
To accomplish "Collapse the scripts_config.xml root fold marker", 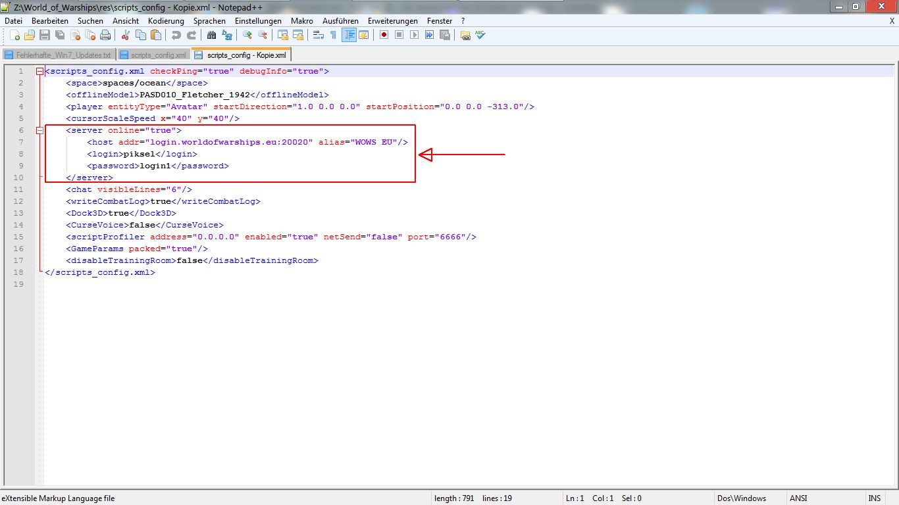I will [40, 71].
